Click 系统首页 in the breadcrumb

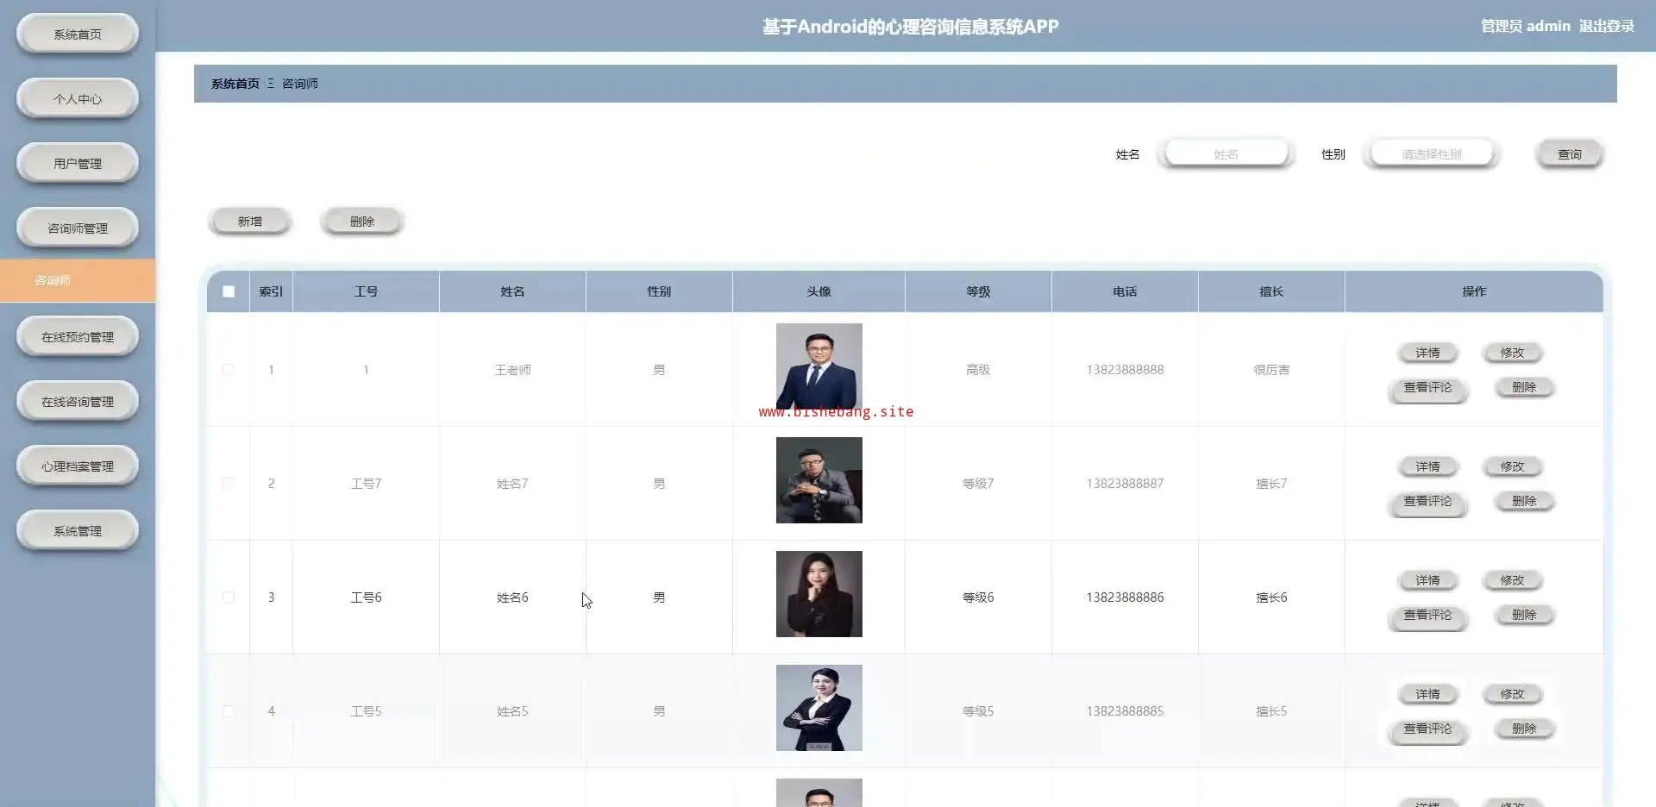click(235, 84)
